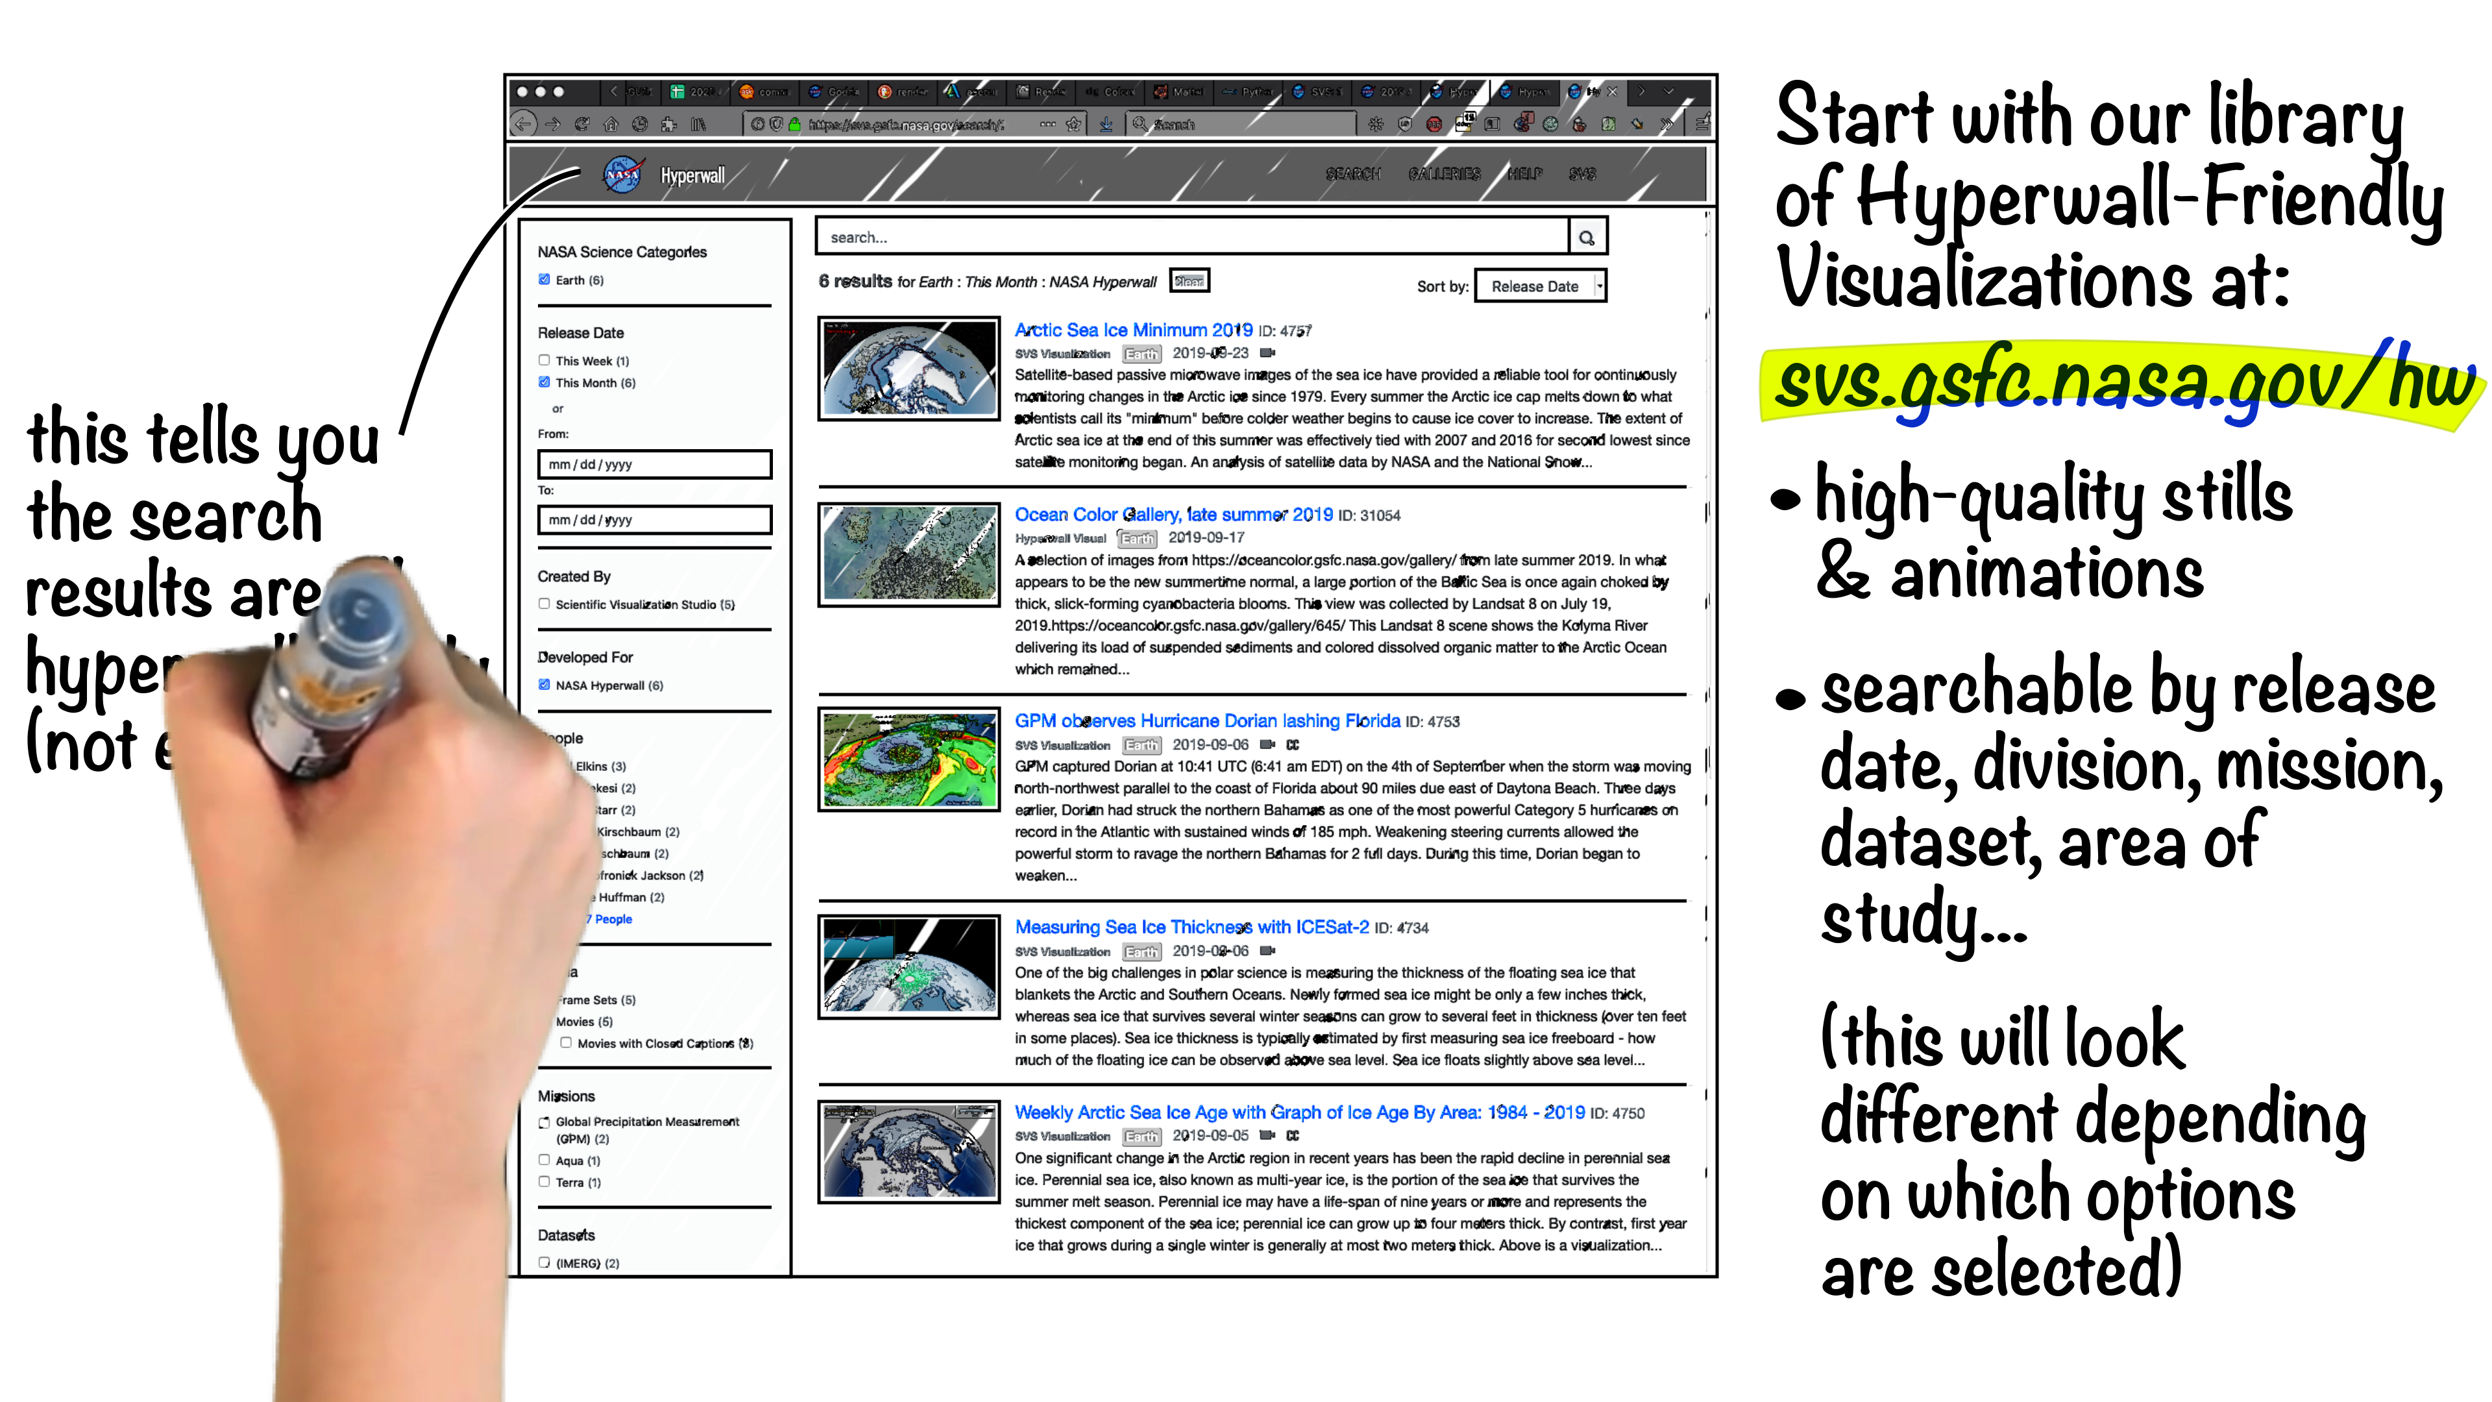Check Scientific Visualization Studio (5) checkbox

(544, 604)
